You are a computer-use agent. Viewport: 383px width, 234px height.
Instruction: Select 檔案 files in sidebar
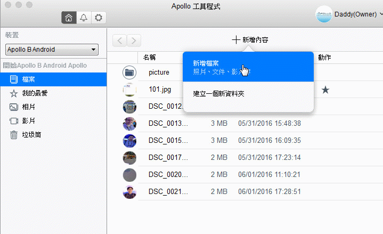click(x=29, y=79)
